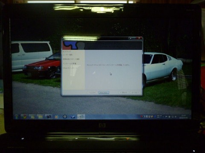
Task: Open the Windows Start orb
Action: point(16,117)
